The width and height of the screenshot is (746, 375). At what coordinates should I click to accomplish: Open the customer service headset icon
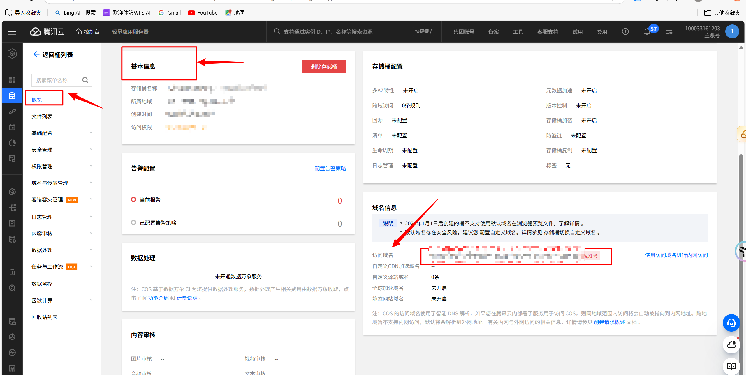[x=731, y=323]
